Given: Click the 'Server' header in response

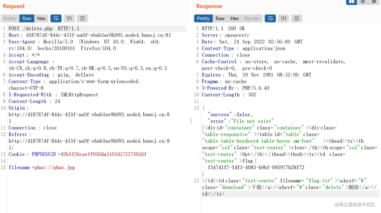Looking at the screenshot, I should coord(210,35).
